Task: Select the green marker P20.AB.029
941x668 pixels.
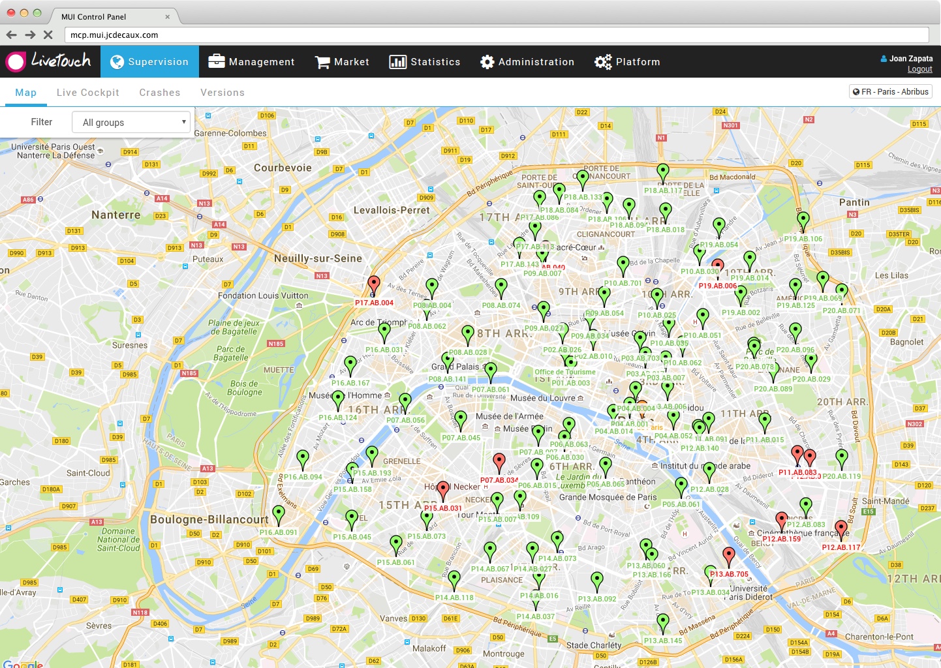Action: pos(811,362)
